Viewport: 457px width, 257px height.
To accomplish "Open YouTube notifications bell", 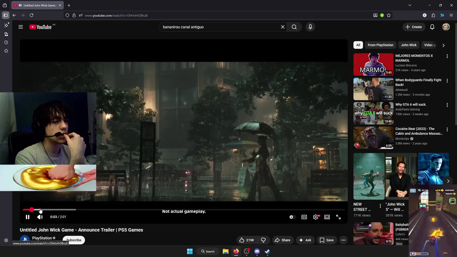I will pos(432,27).
